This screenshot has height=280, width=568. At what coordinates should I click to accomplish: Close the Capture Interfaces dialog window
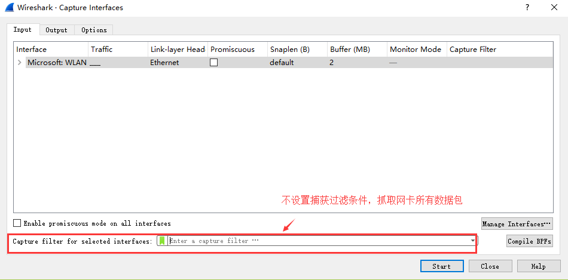(554, 7)
